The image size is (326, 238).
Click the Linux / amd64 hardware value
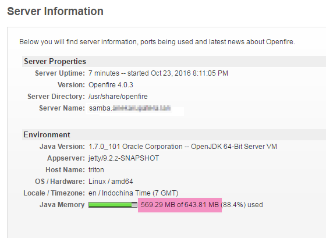tap(111, 182)
